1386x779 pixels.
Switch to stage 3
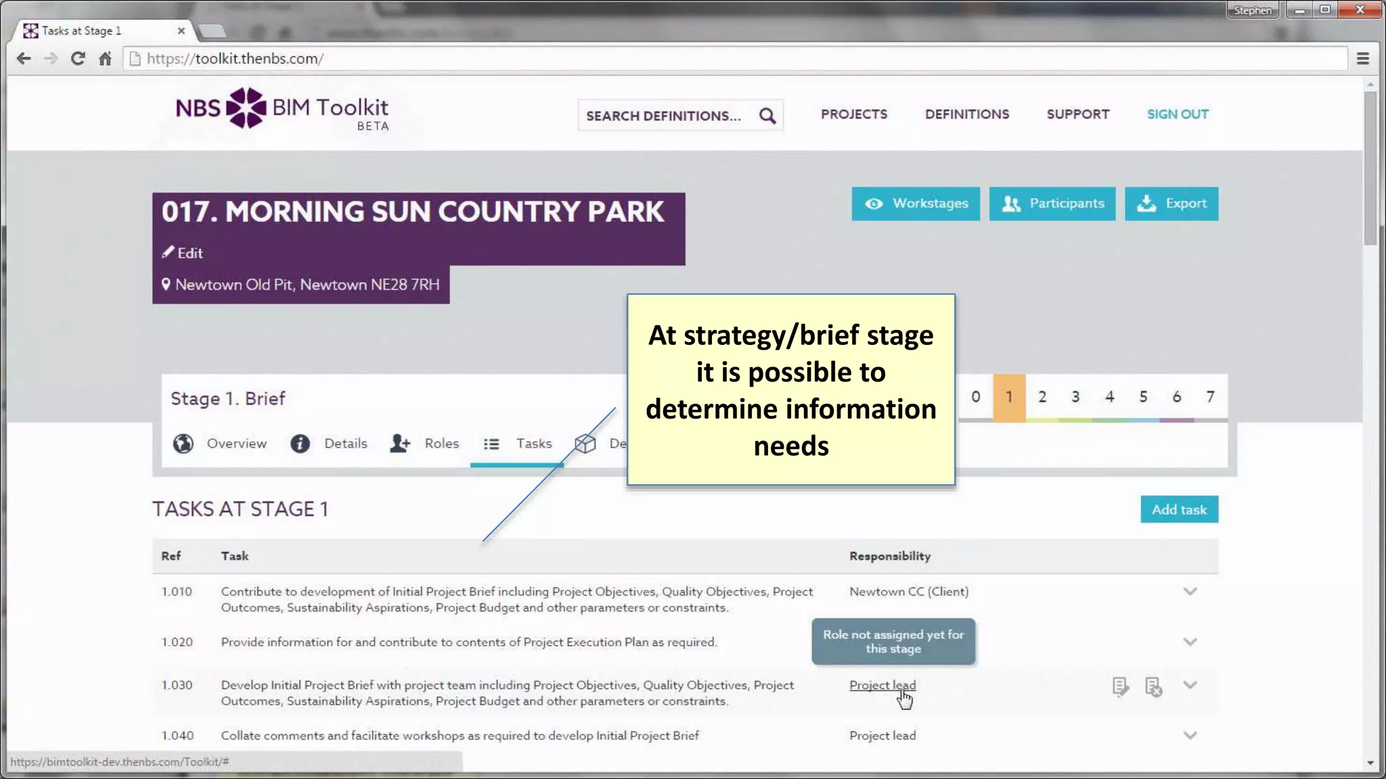pos(1075,397)
